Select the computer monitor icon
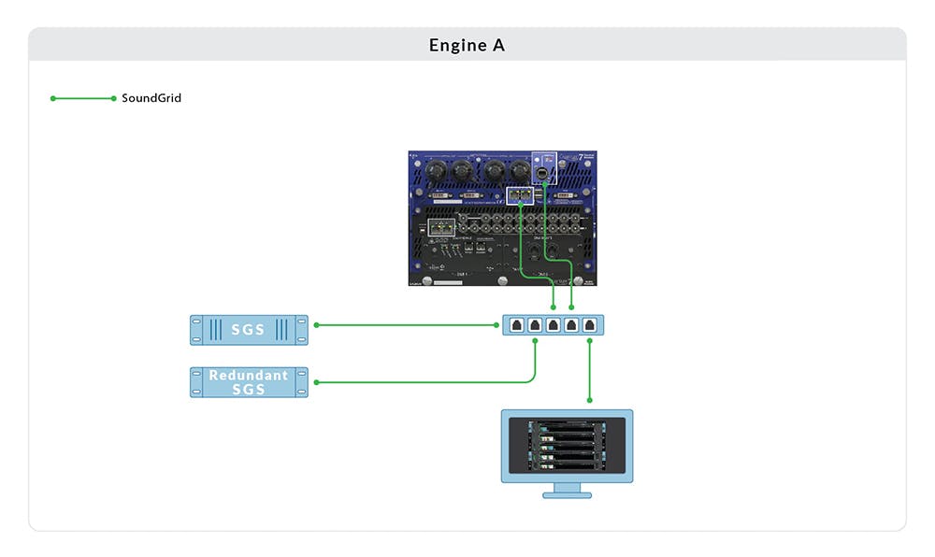 567,446
